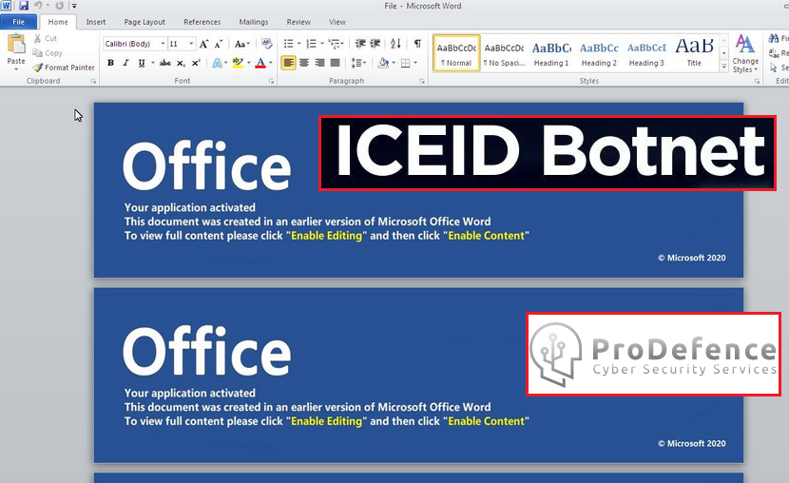Undo the last action
This screenshot has height=483, width=789.
point(38,6)
